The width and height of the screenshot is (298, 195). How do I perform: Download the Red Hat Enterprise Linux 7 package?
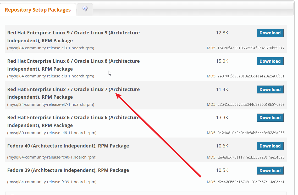tap(270, 89)
